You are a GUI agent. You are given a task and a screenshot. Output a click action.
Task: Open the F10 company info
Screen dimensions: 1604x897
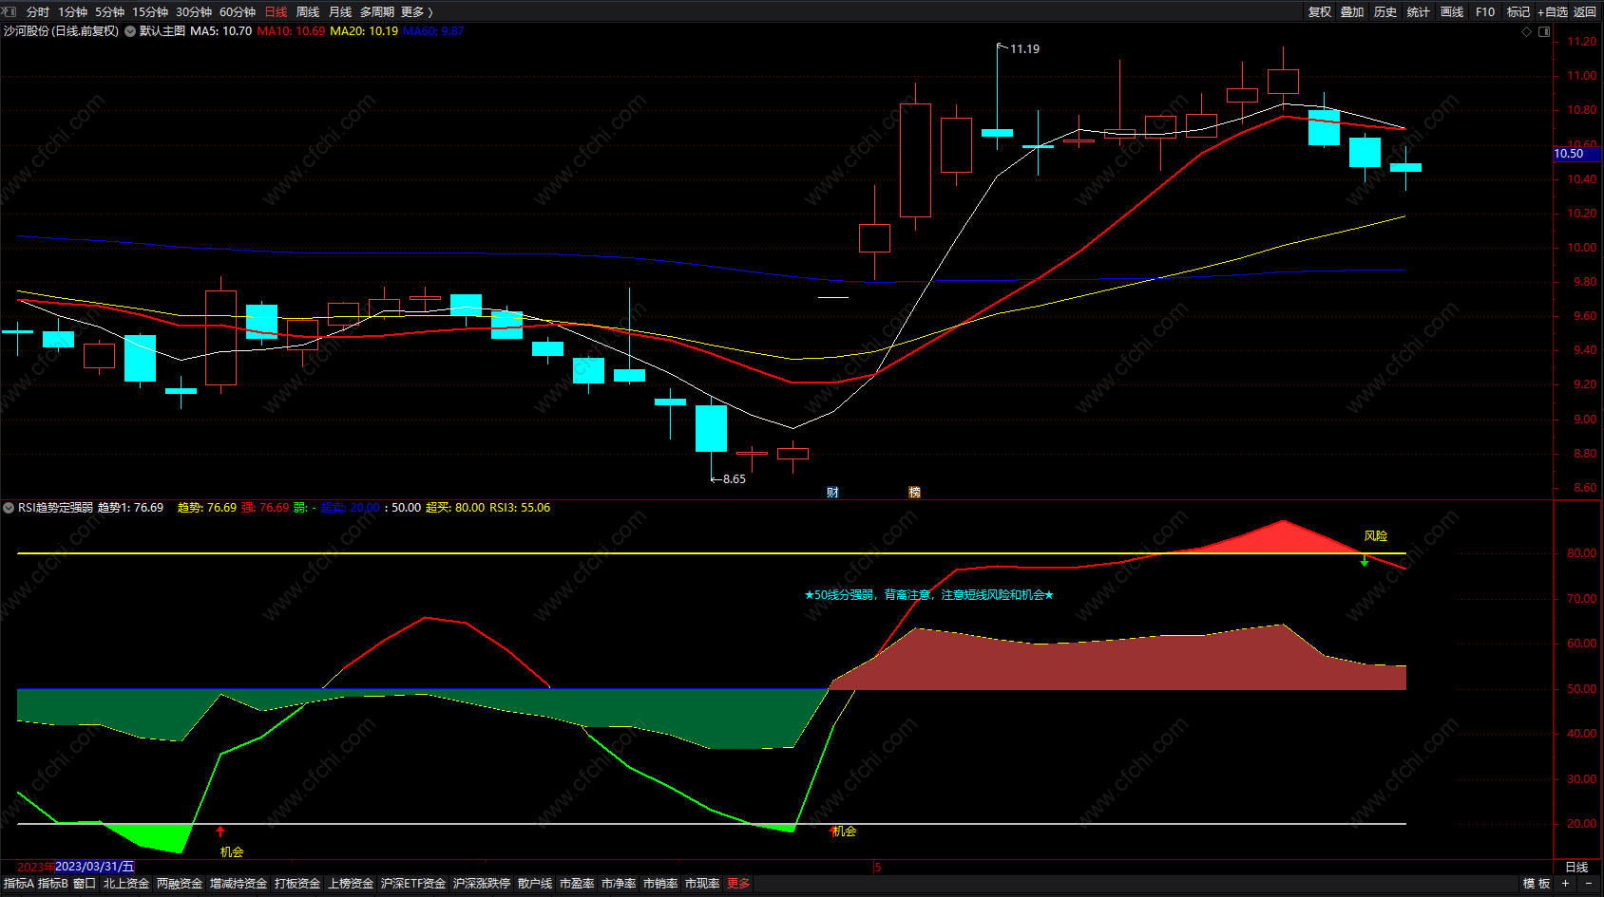click(x=1485, y=12)
